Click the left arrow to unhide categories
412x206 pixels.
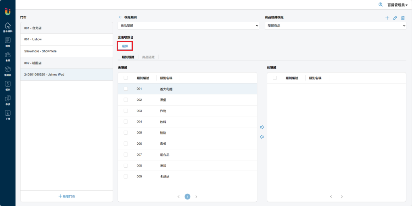[262, 137]
